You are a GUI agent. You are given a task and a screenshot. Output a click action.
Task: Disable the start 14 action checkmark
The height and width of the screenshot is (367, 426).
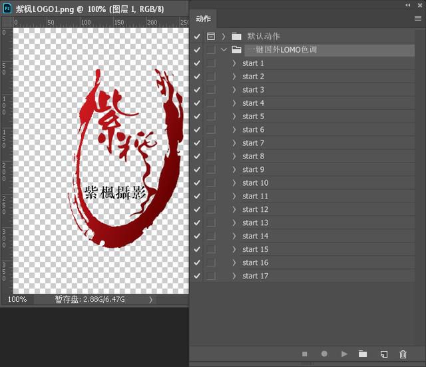[x=197, y=236]
